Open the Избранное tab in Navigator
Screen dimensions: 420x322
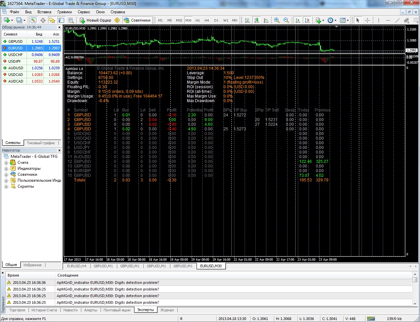[33, 265]
